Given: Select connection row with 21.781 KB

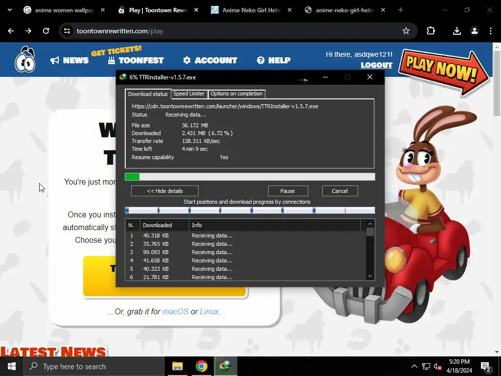Looking at the screenshot, I should point(246,277).
